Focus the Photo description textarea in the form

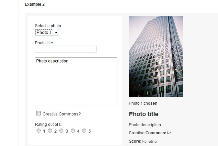point(76,81)
